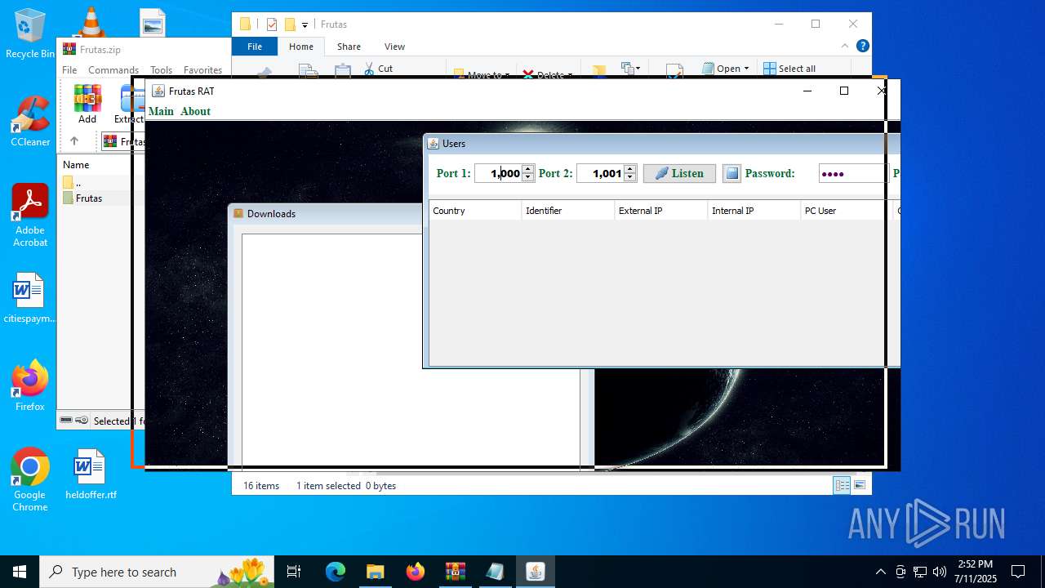The width and height of the screenshot is (1045, 588).
Task: Open the Adobe Acrobat desktop shortcut
Action: coord(30,215)
